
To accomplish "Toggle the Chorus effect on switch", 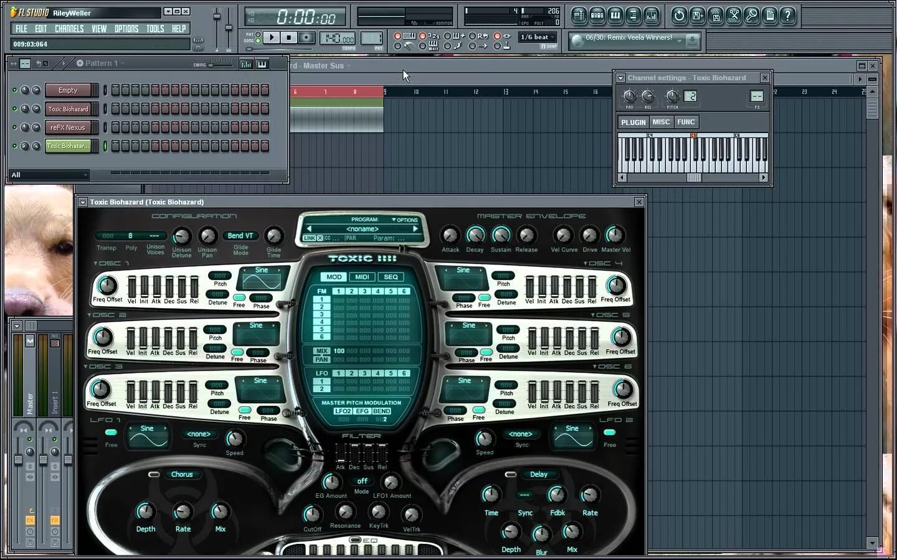I will tap(154, 474).
